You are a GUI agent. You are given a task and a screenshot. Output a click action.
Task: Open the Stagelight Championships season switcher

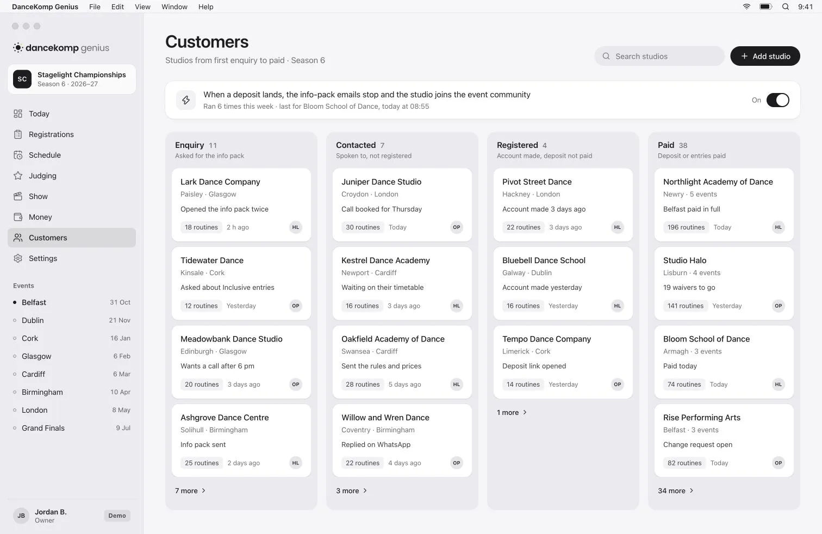click(72, 79)
